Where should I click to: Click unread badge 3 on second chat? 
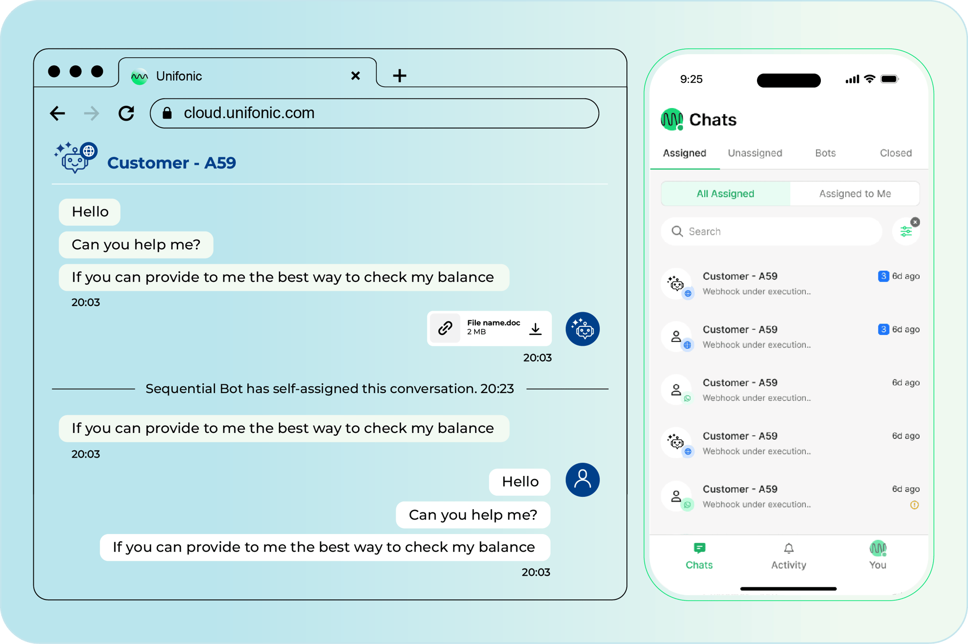click(x=883, y=329)
